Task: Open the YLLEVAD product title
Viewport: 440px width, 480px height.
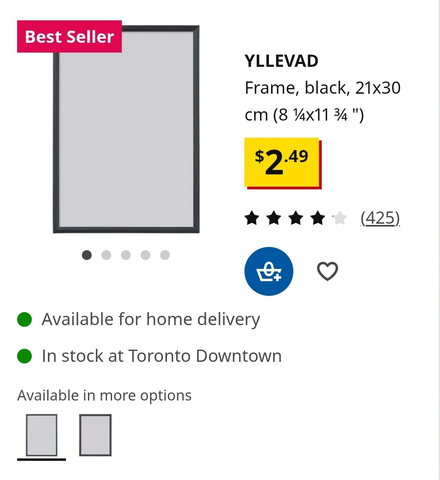Action: tap(281, 61)
